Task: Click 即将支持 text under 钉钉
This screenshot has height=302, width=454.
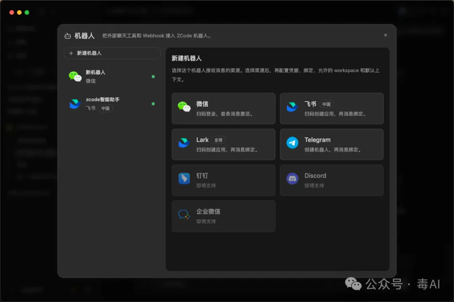Action: pyautogui.click(x=206, y=185)
